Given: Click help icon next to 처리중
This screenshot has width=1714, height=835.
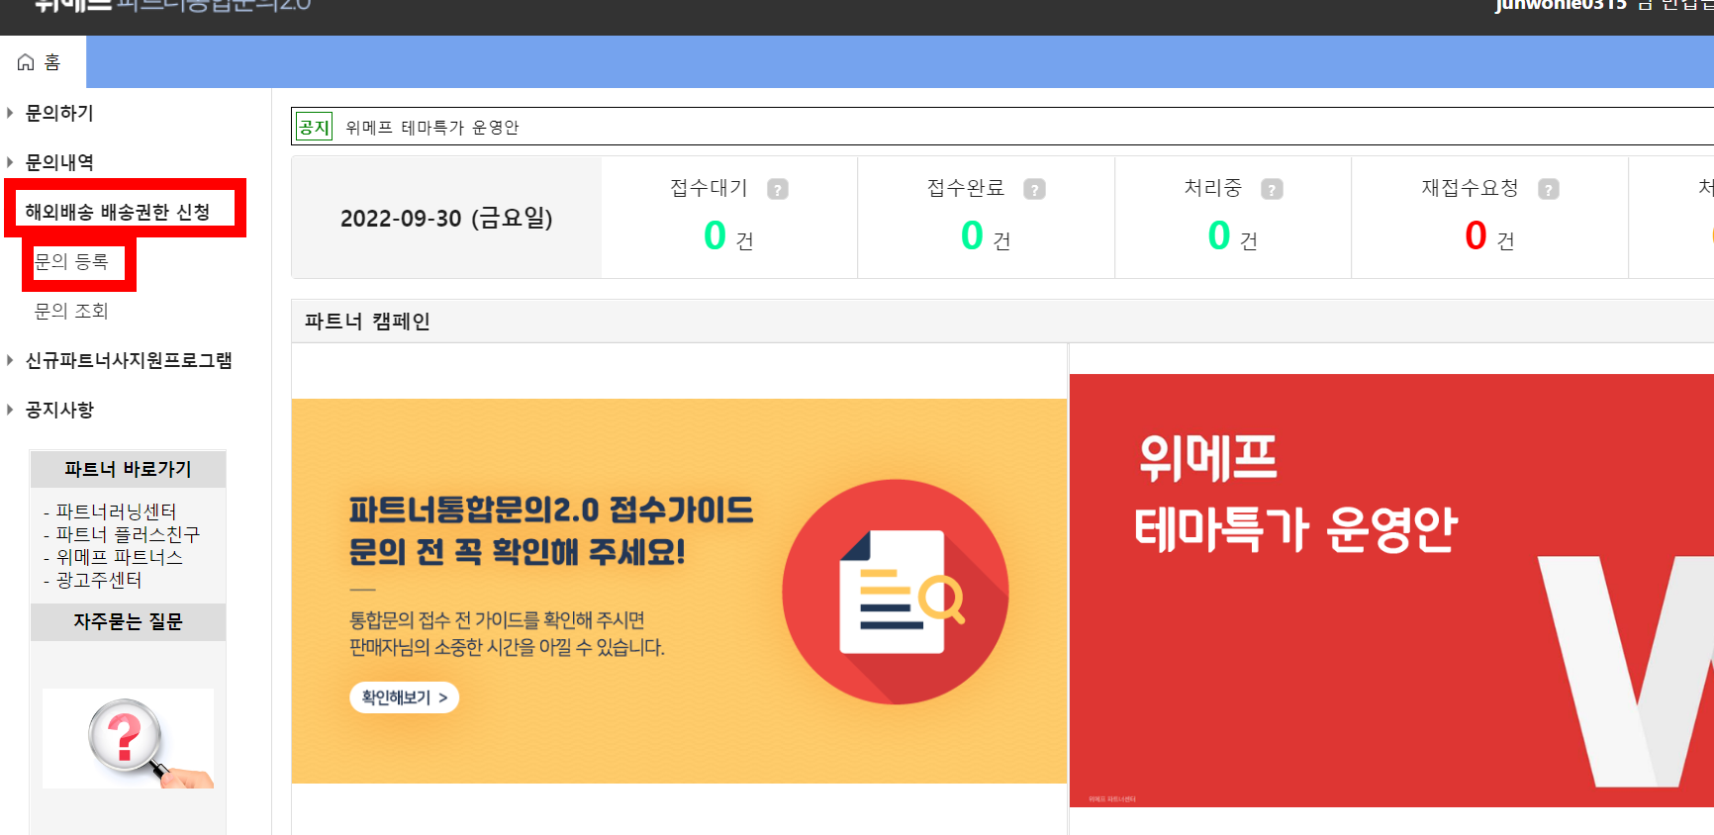Looking at the screenshot, I should (1272, 189).
